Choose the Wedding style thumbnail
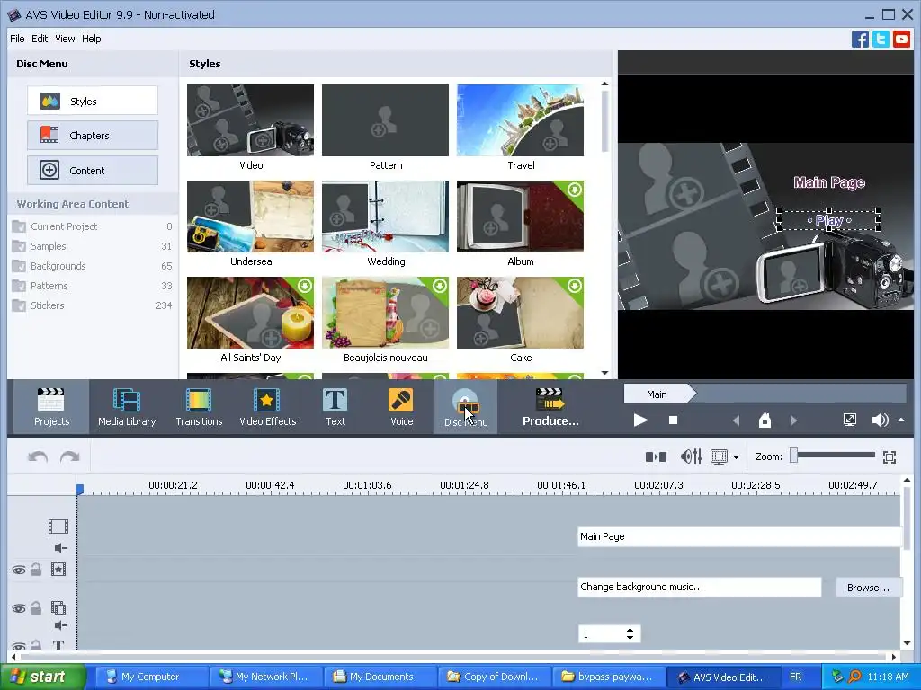The image size is (921, 690). point(385,217)
